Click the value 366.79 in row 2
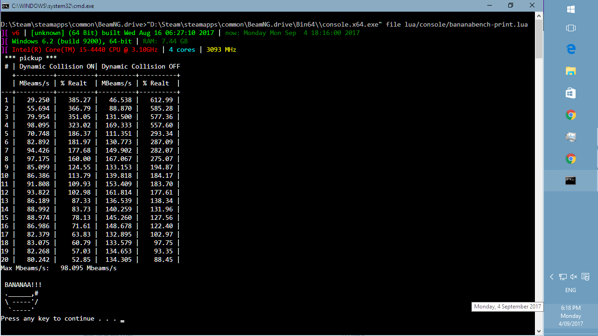This screenshot has height=336, width=598. coord(79,108)
